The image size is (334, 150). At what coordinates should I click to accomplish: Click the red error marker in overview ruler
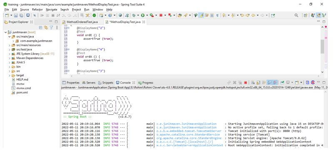pos(326,27)
